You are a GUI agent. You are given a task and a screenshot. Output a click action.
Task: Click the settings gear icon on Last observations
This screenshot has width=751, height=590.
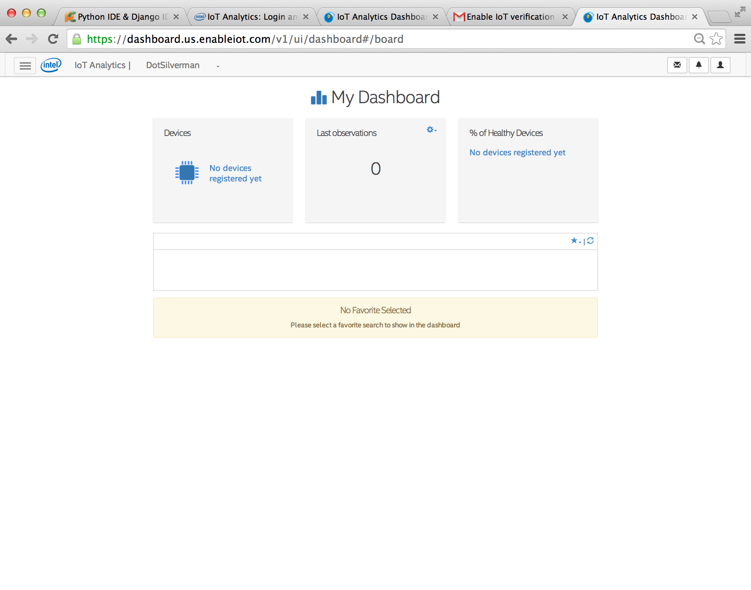[430, 129]
